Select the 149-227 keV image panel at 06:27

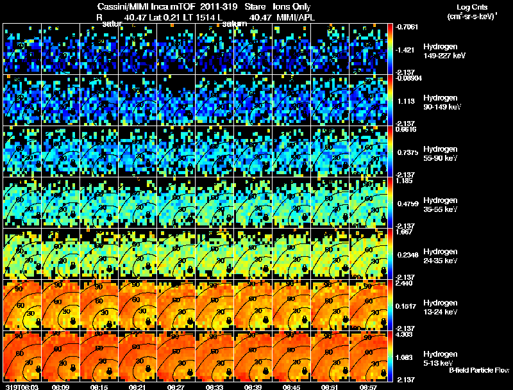click(176, 49)
